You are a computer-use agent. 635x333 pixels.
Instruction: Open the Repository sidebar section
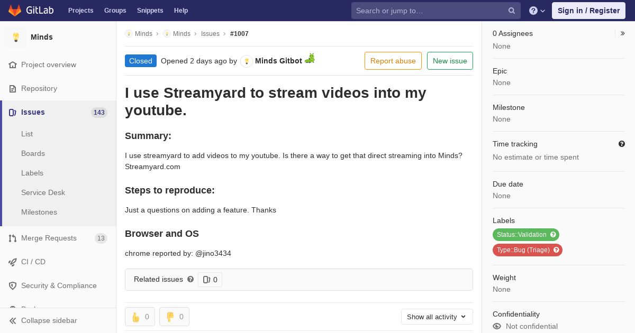point(39,88)
